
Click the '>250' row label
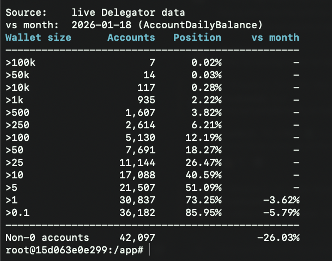point(17,125)
